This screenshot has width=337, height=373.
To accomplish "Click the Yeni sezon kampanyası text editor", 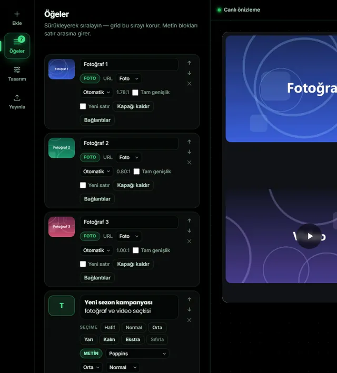I will (x=129, y=307).
